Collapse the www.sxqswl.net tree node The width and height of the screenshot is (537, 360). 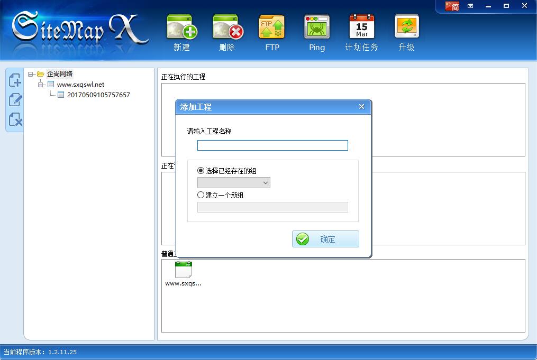coord(40,85)
